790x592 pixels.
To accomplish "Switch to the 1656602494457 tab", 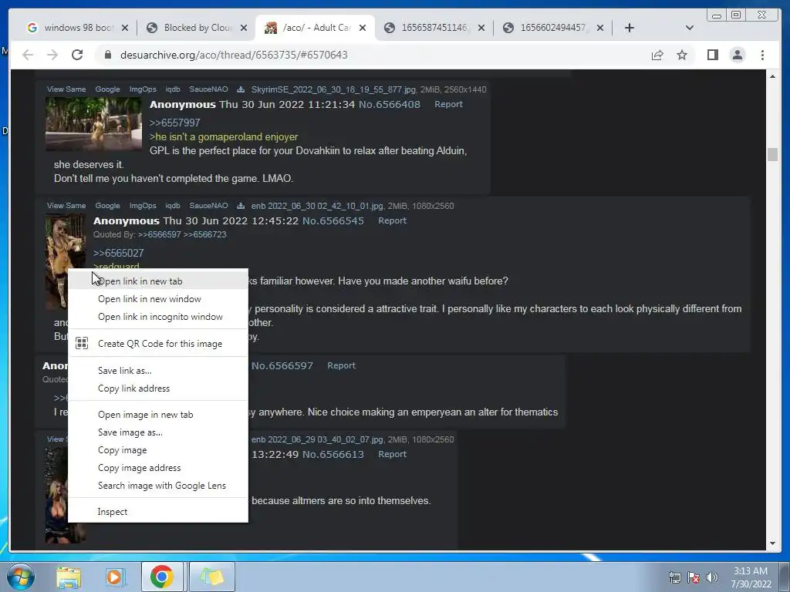I will [x=552, y=28].
